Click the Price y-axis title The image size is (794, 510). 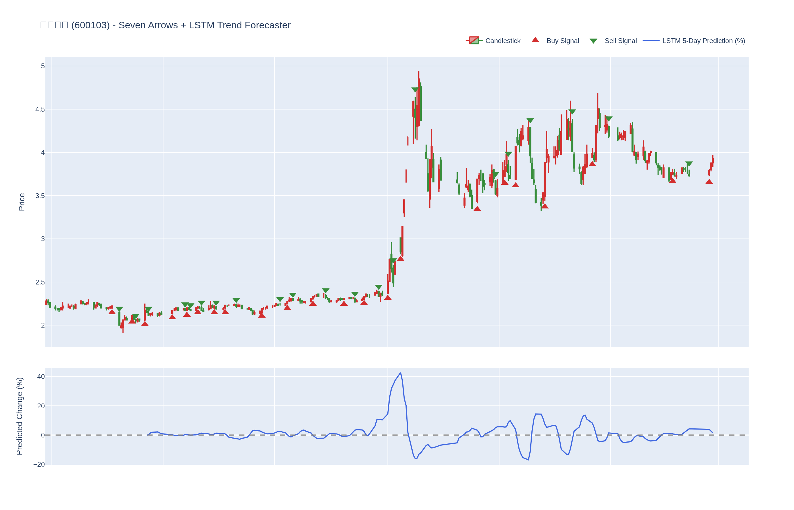click(x=22, y=202)
